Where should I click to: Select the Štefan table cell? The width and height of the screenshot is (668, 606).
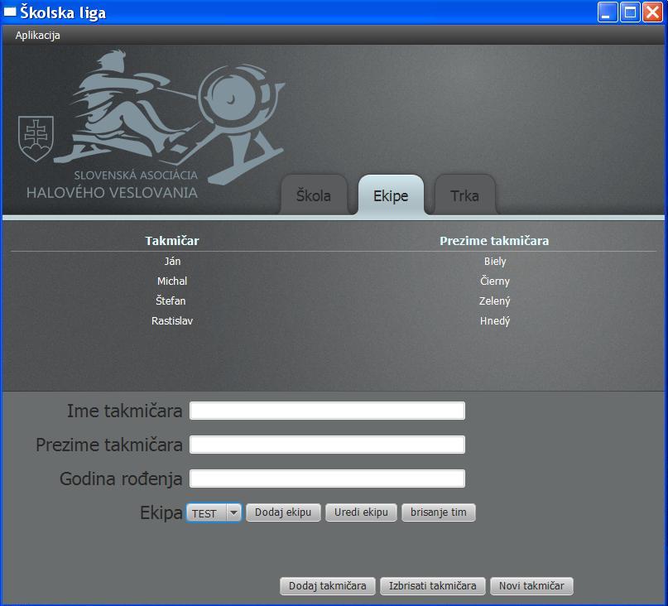click(x=171, y=301)
